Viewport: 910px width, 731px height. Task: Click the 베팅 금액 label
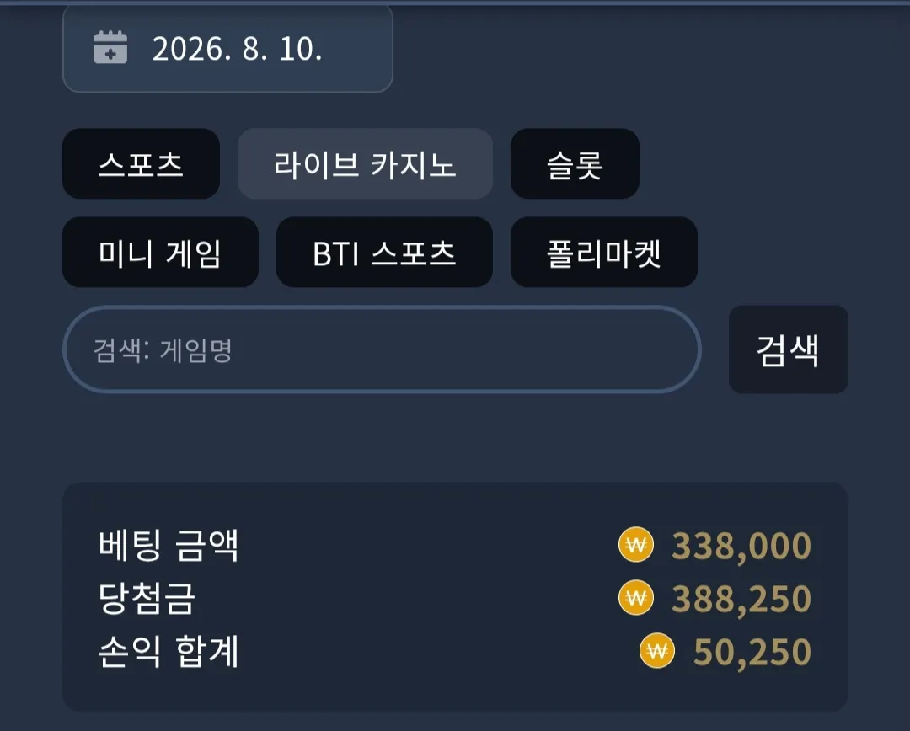click(169, 545)
